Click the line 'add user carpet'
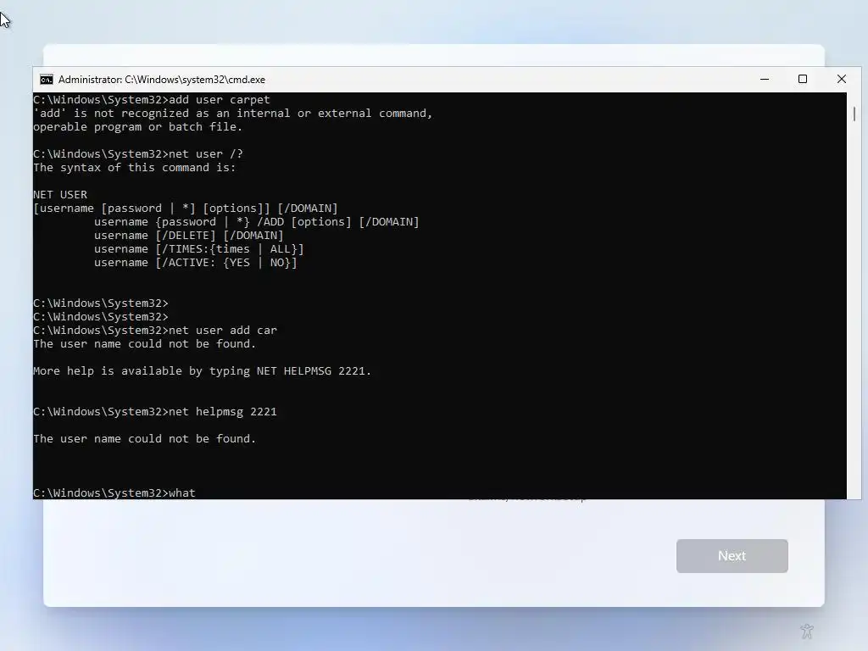868x651 pixels. point(152,100)
